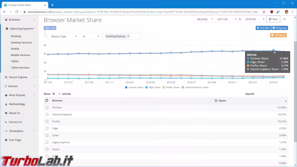297x167 pixels.
Task: Collapse the Operating Systems sidebar section
Action: tap(20, 28)
